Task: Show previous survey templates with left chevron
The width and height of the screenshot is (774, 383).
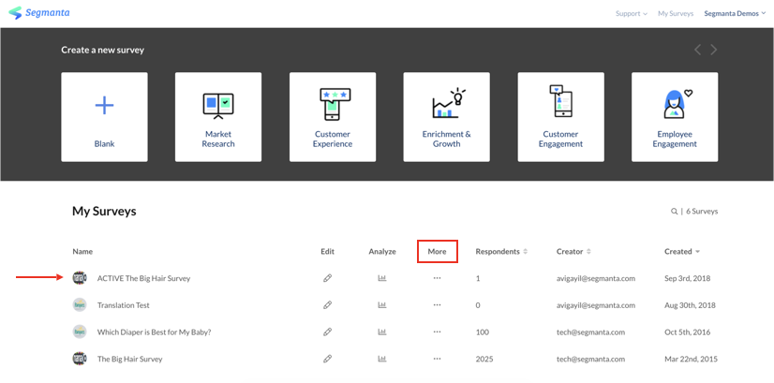Action: click(697, 50)
